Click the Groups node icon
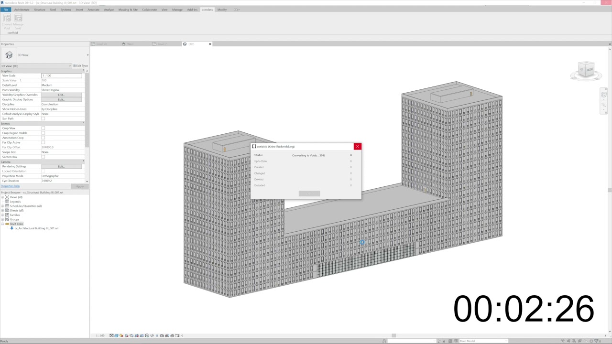 tap(7, 219)
